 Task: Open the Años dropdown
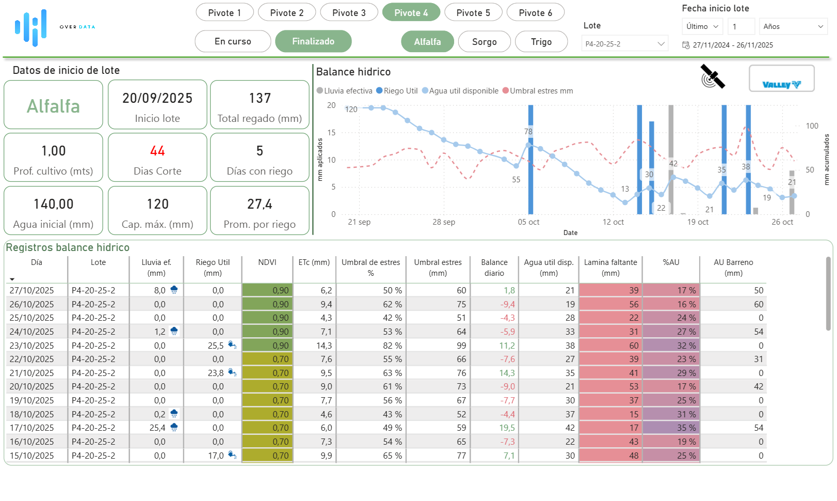(793, 26)
